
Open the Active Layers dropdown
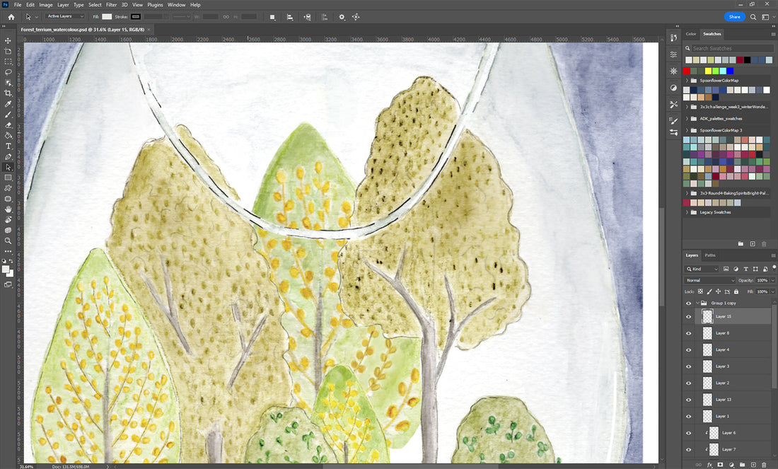[65, 16]
